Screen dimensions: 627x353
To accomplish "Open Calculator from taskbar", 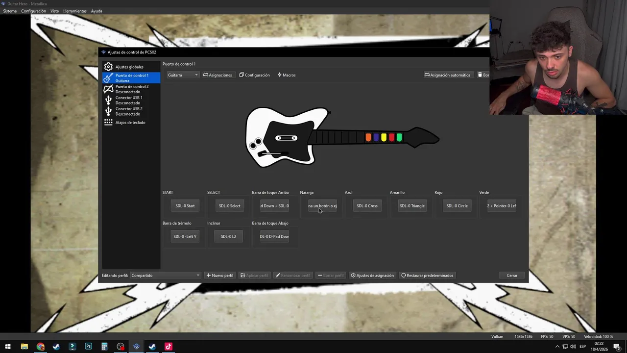I will click(104, 347).
